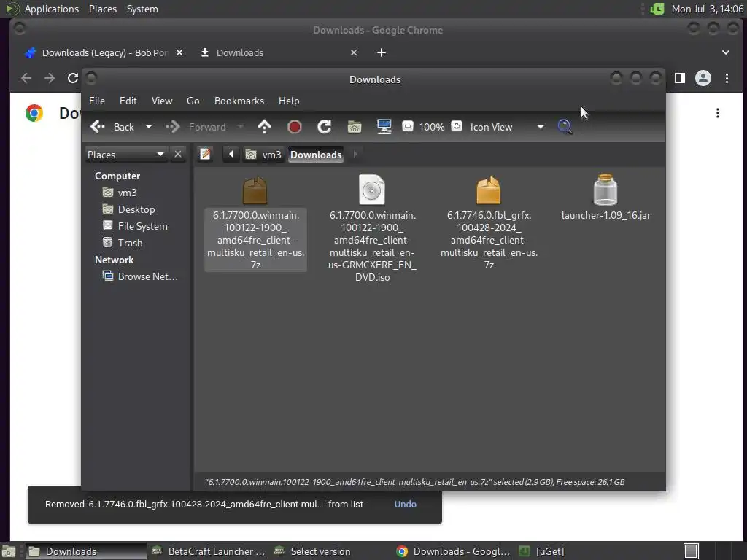The image size is (747, 560).
Task: Open a new Chrome tab
Action: click(381, 52)
